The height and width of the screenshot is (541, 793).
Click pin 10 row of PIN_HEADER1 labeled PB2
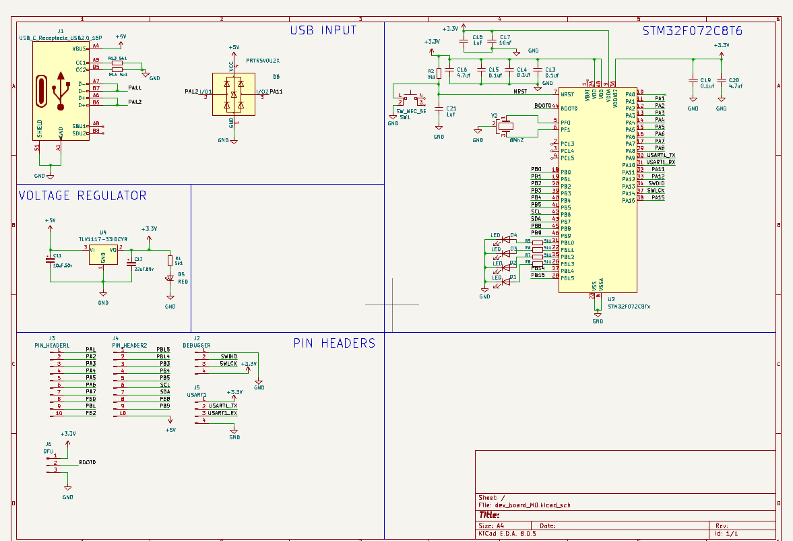click(x=73, y=414)
